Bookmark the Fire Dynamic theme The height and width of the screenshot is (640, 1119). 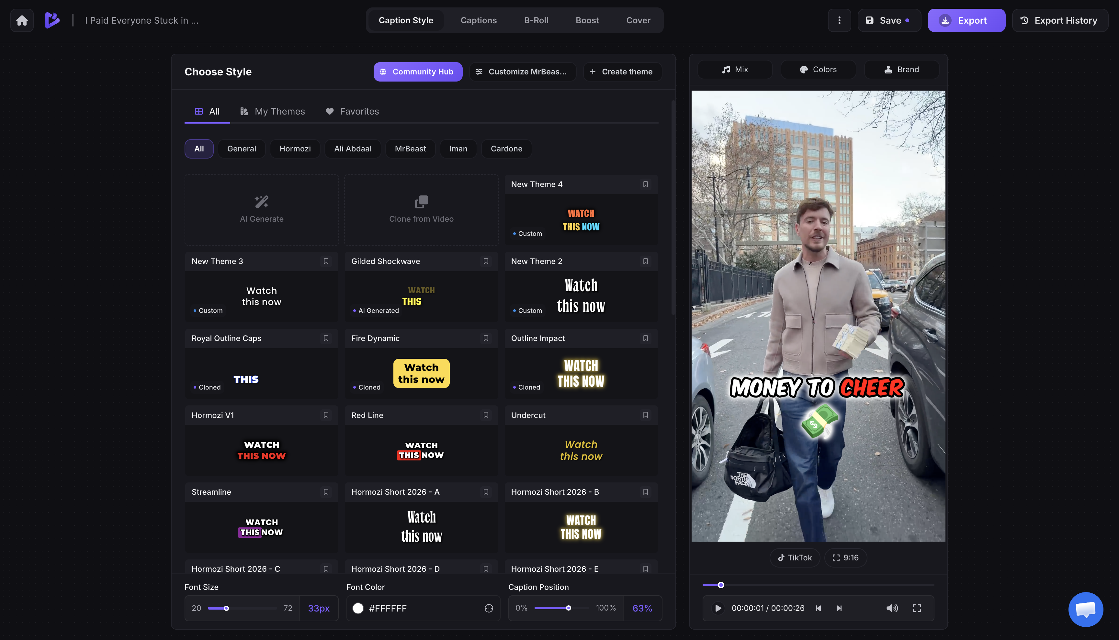tap(486, 338)
